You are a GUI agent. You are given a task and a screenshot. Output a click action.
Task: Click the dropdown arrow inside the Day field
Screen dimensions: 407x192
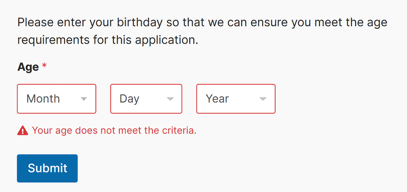click(x=170, y=99)
